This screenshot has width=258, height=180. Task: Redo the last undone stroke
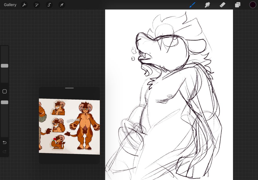point(5,152)
